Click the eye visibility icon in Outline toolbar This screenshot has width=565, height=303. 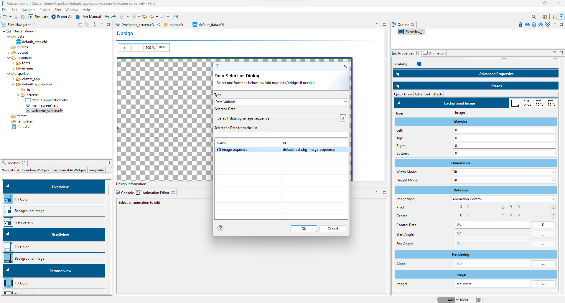[x=527, y=25]
